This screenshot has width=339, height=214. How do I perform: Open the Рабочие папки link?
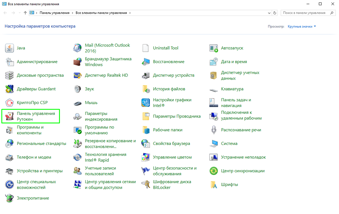(168, 130)
